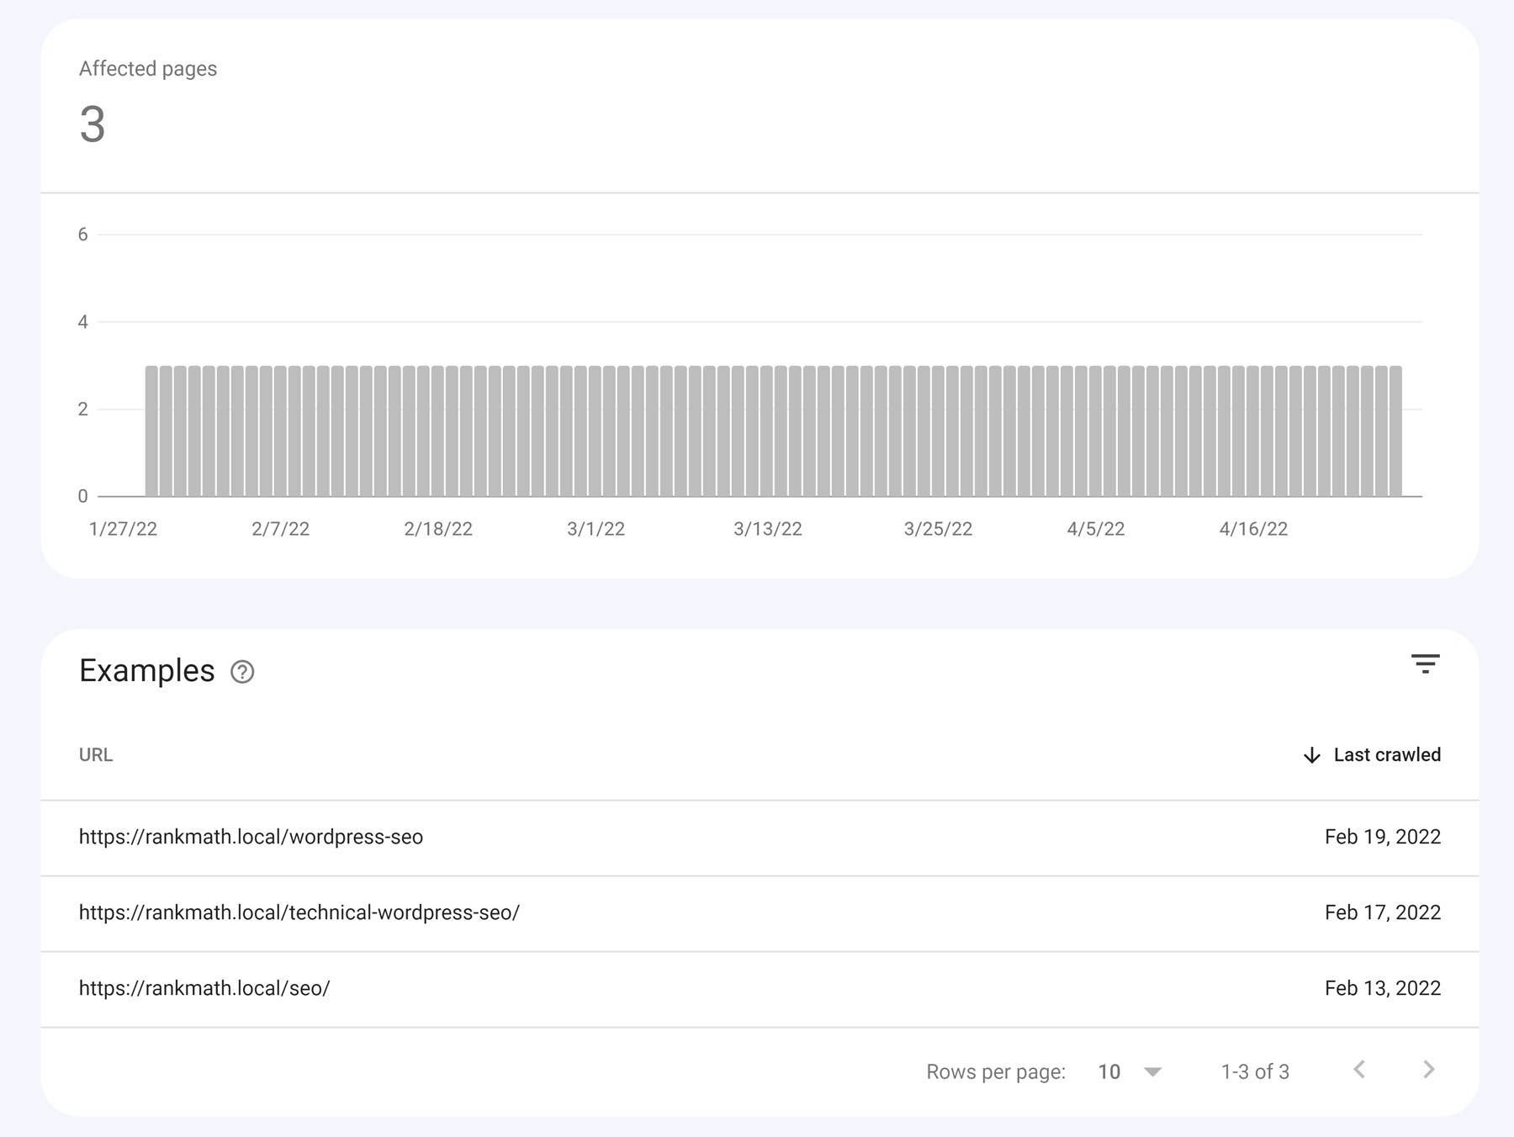Viewport: 1514px width, 1137px height.
Task: Click the y-axis value 4
Action: (82, 322)
